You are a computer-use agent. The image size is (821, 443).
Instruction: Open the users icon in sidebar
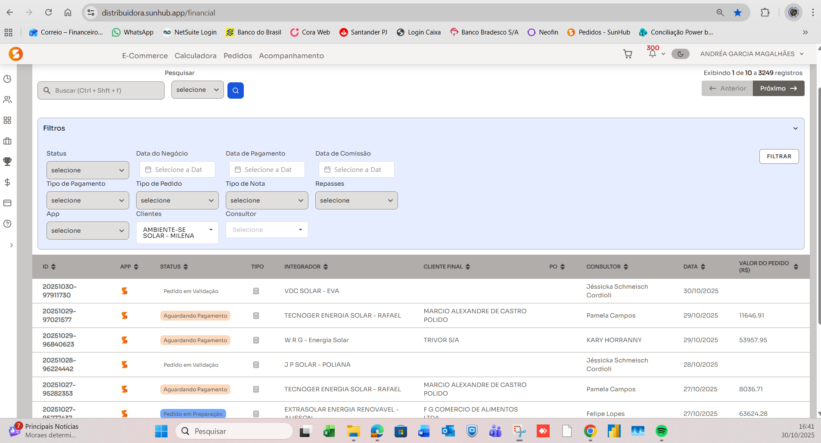tap(7, 100)
